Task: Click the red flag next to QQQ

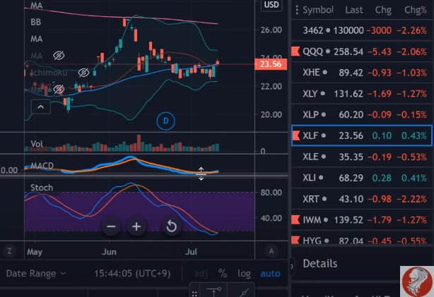Action: [x=295, y=51]
